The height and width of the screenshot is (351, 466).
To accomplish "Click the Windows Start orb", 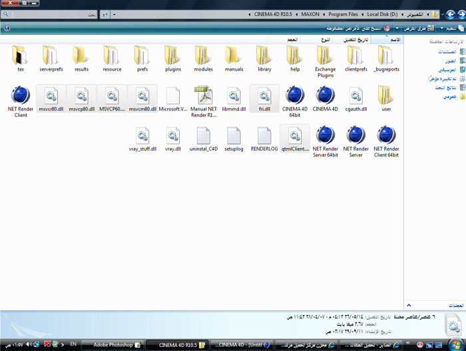I will [x=455, y=344].
